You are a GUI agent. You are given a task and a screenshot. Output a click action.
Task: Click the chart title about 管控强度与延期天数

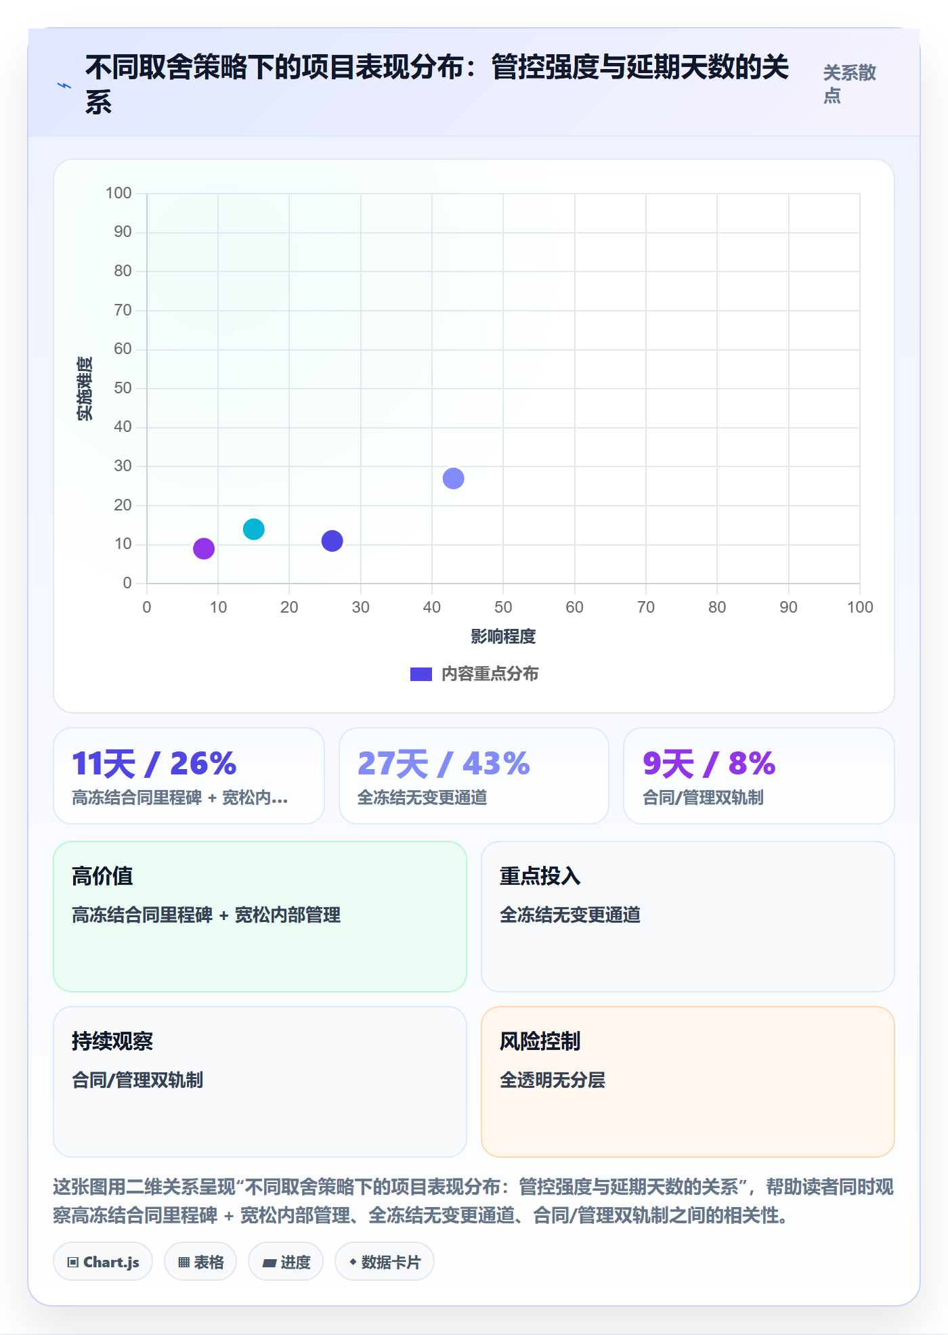pos(437,85)
